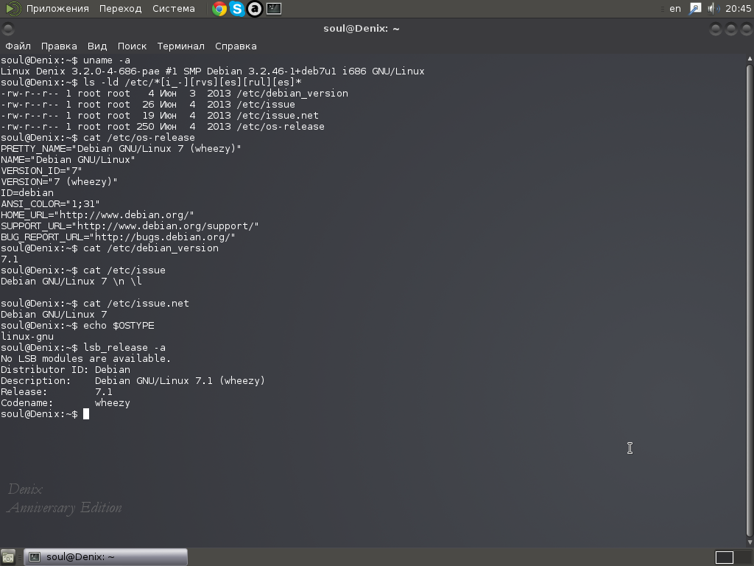Click the show desktop icon in bottom panel
The height and width of the screenshot is (566, 754).
8,557
